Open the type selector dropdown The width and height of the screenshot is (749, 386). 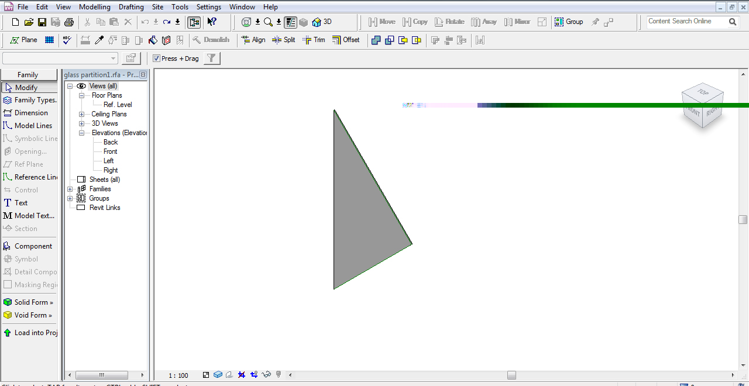[114, 58]
